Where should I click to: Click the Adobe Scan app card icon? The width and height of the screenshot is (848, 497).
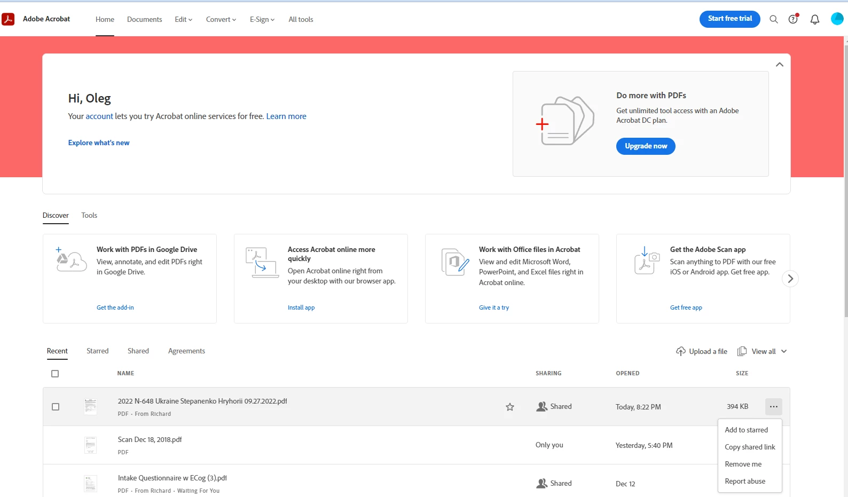tap(646, 260)
